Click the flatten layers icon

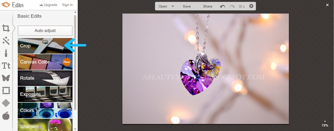click(242, 6)
